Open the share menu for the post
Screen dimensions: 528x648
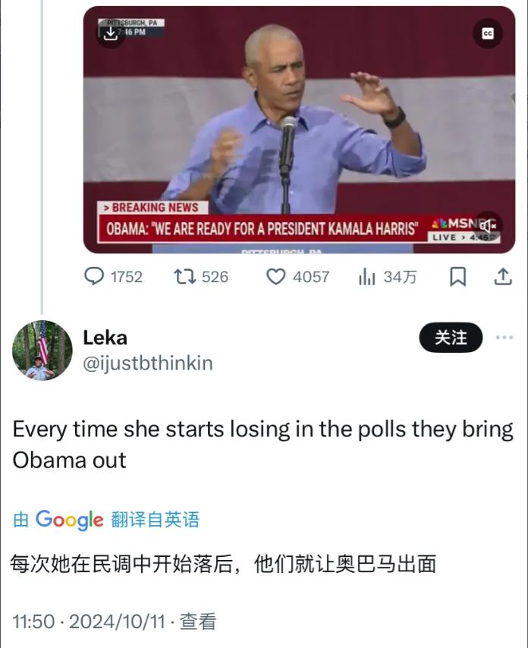tap(503, 277)
